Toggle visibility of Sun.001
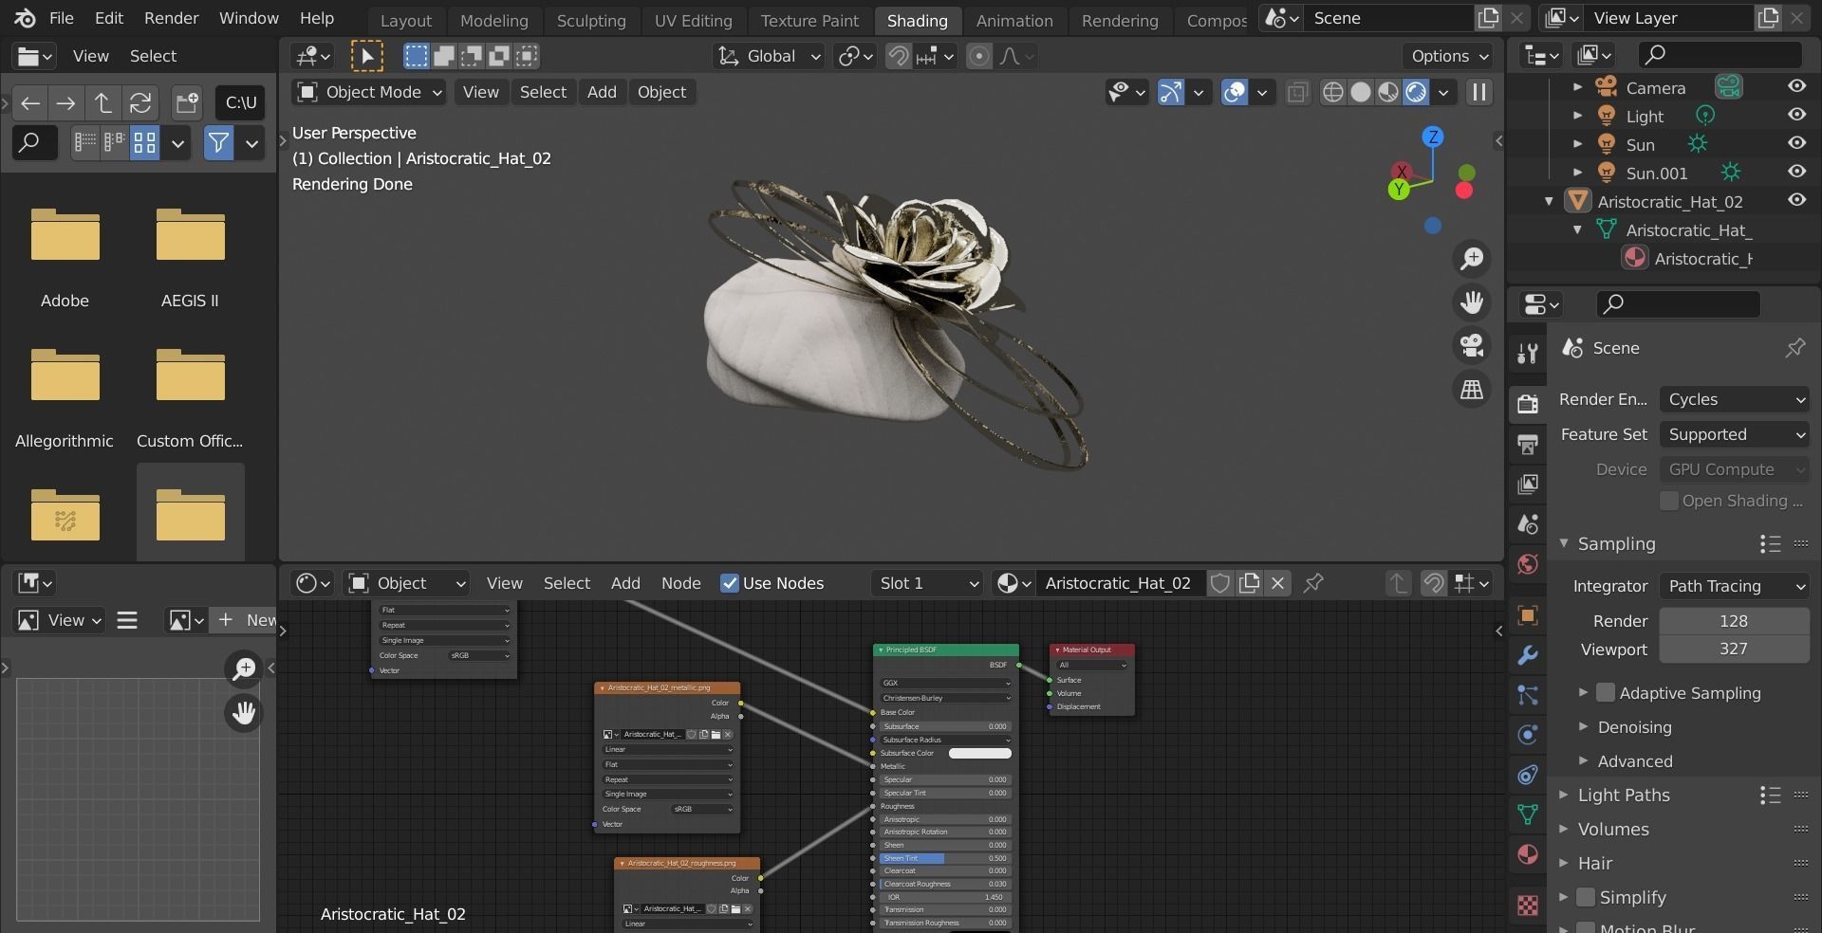This screenshot has height=933, width=1822. (x=1796, y=172)
